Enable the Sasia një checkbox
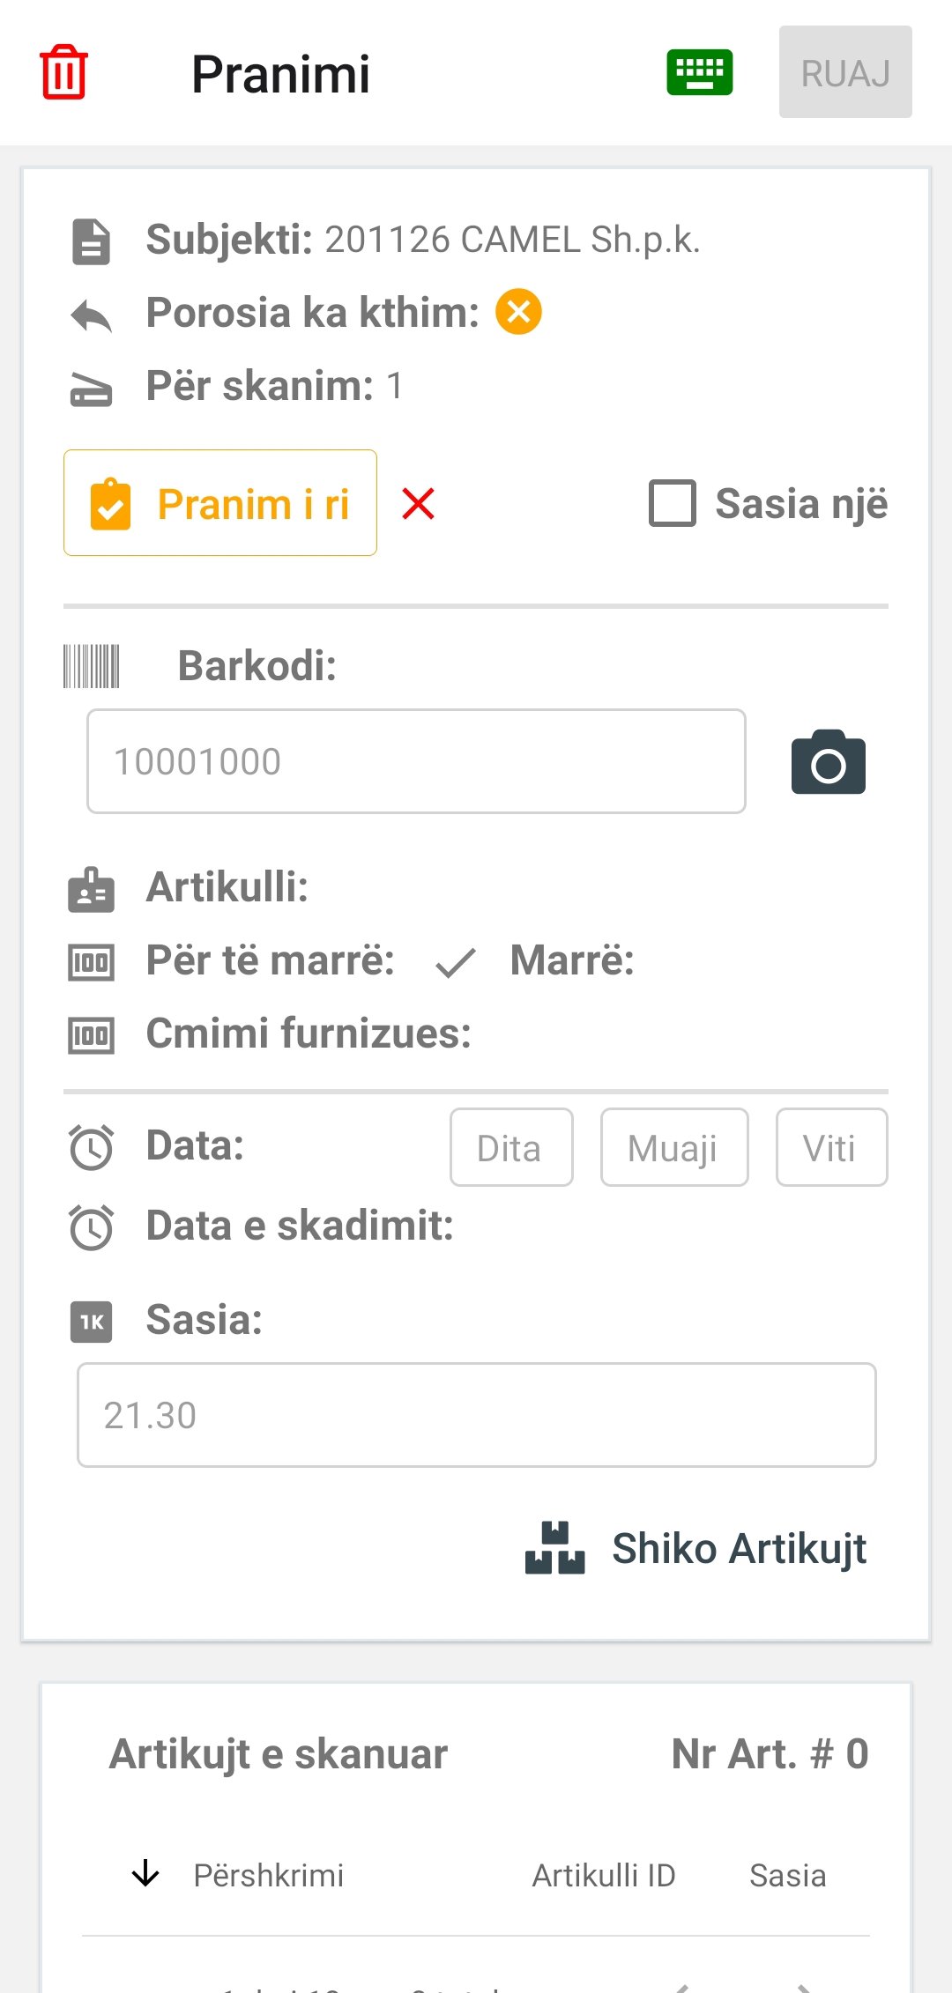952x1993 pixels. point(673,503)
